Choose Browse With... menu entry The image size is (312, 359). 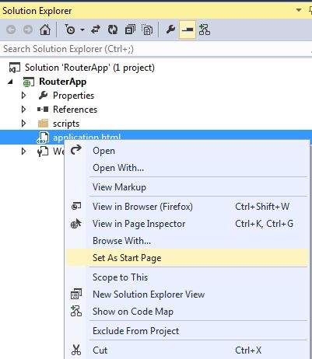[187, 241]
